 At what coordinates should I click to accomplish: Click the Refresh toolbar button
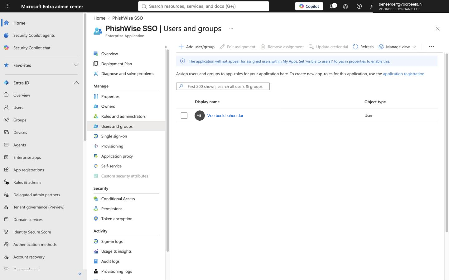363,47
